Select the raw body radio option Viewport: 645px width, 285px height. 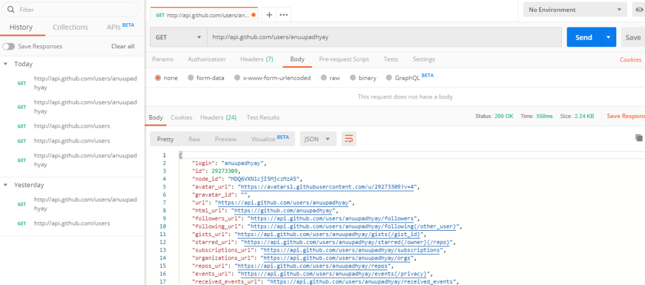(324, 78)
